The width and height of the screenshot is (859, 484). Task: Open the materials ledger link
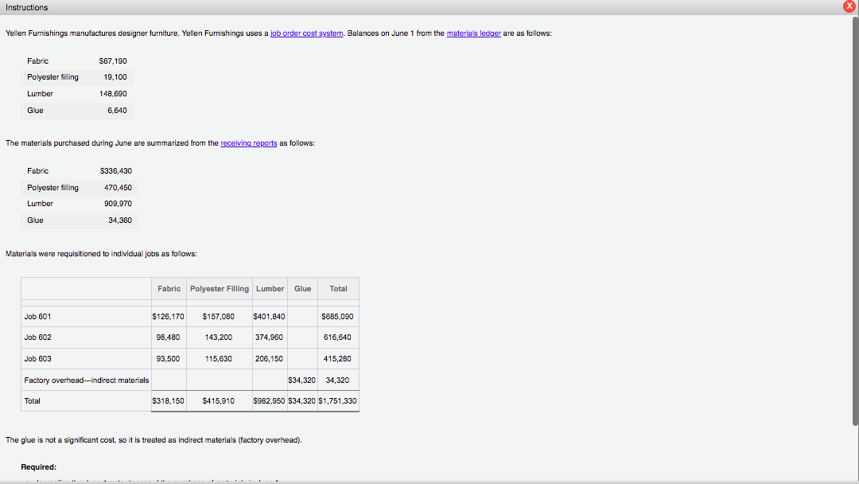pyautogui.click(x=474, y=33)
